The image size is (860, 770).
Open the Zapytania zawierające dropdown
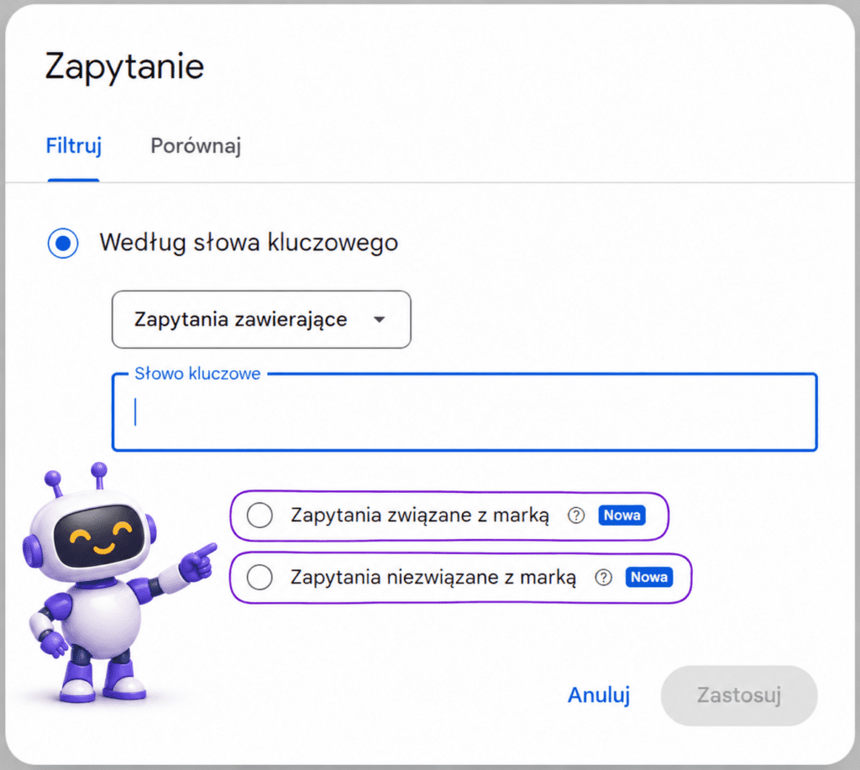(x=261, y=319)
